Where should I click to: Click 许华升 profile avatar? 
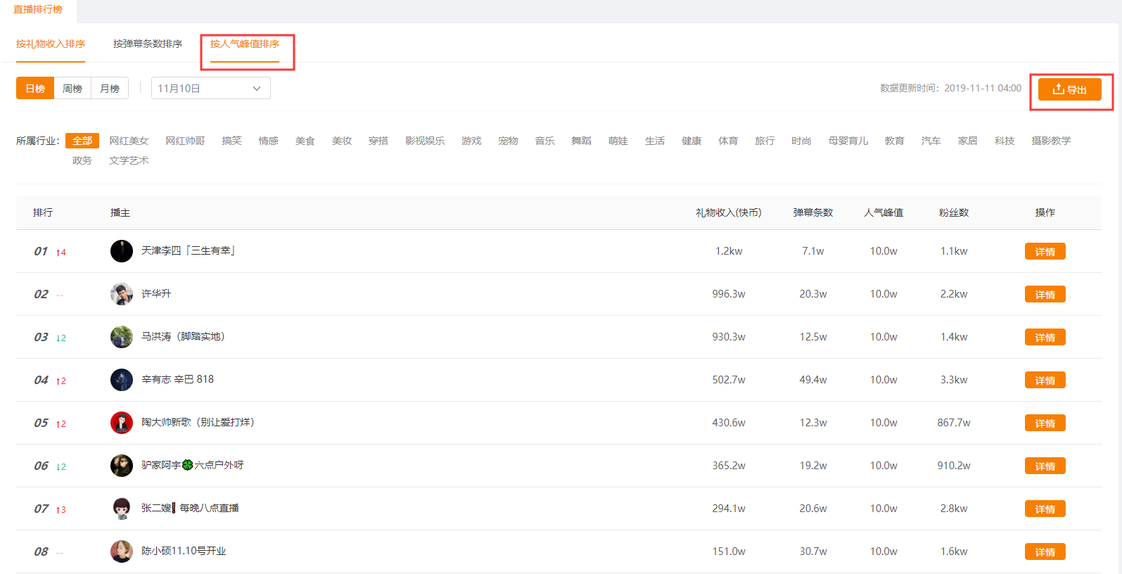click(x=122, y=294)
